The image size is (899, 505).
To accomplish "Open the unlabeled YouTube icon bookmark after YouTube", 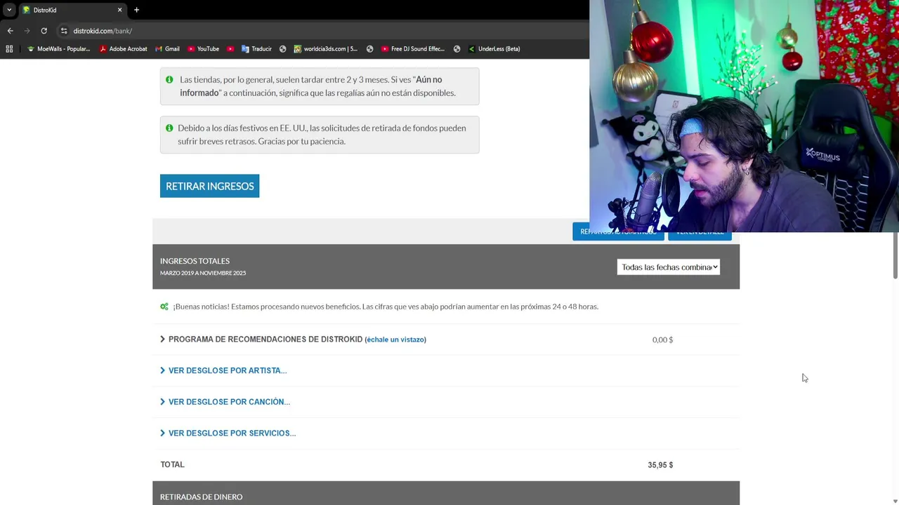I will [230, 49].
